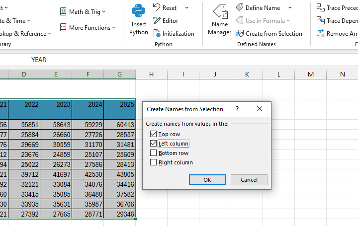358x226 pixels.
Task: Click cell containing 25107
Action: point(88,154)
